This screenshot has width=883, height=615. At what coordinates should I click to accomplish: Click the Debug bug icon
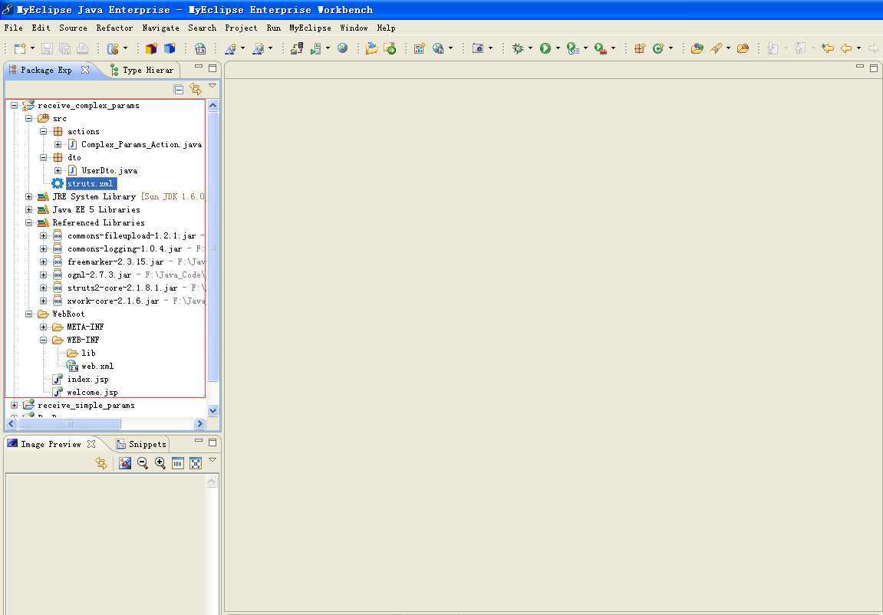point(518,48)
